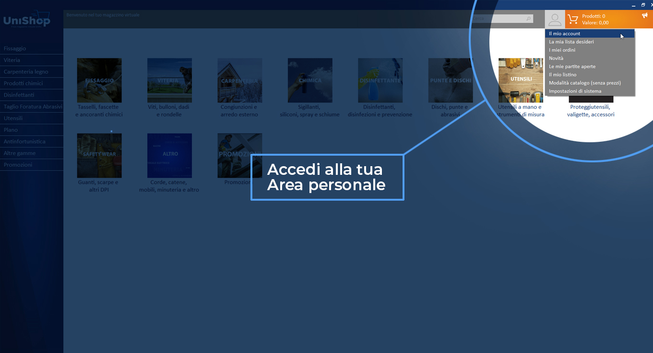Click caption 'Tasselli, fascette e ancoranti chimici'
Image resolution: width=653 pixels, height=353 pixels.
[99, 111]
